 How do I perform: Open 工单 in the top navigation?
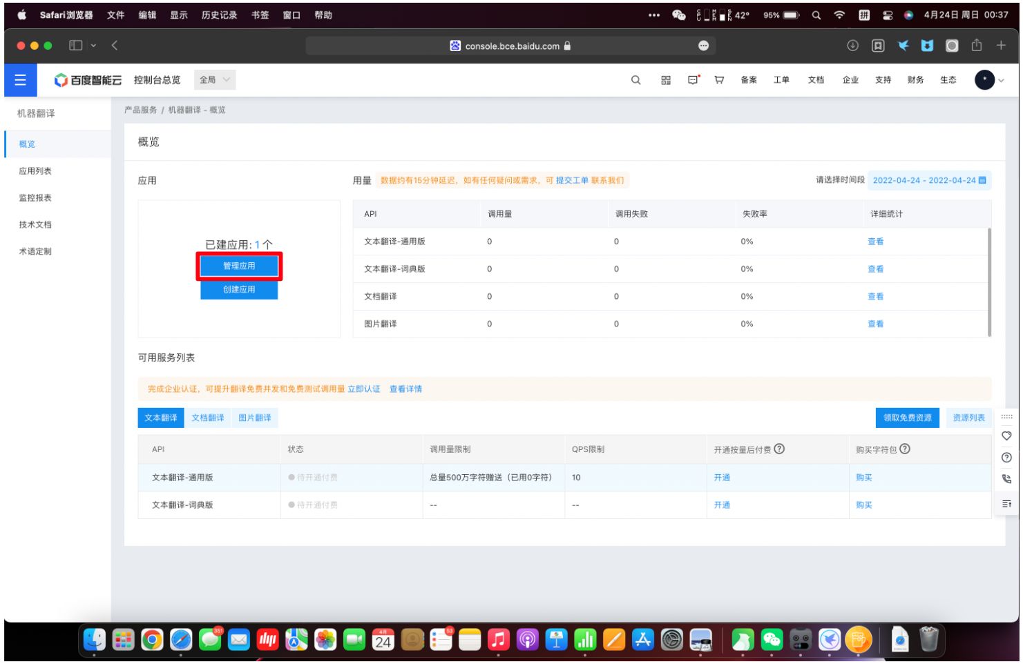781,80
